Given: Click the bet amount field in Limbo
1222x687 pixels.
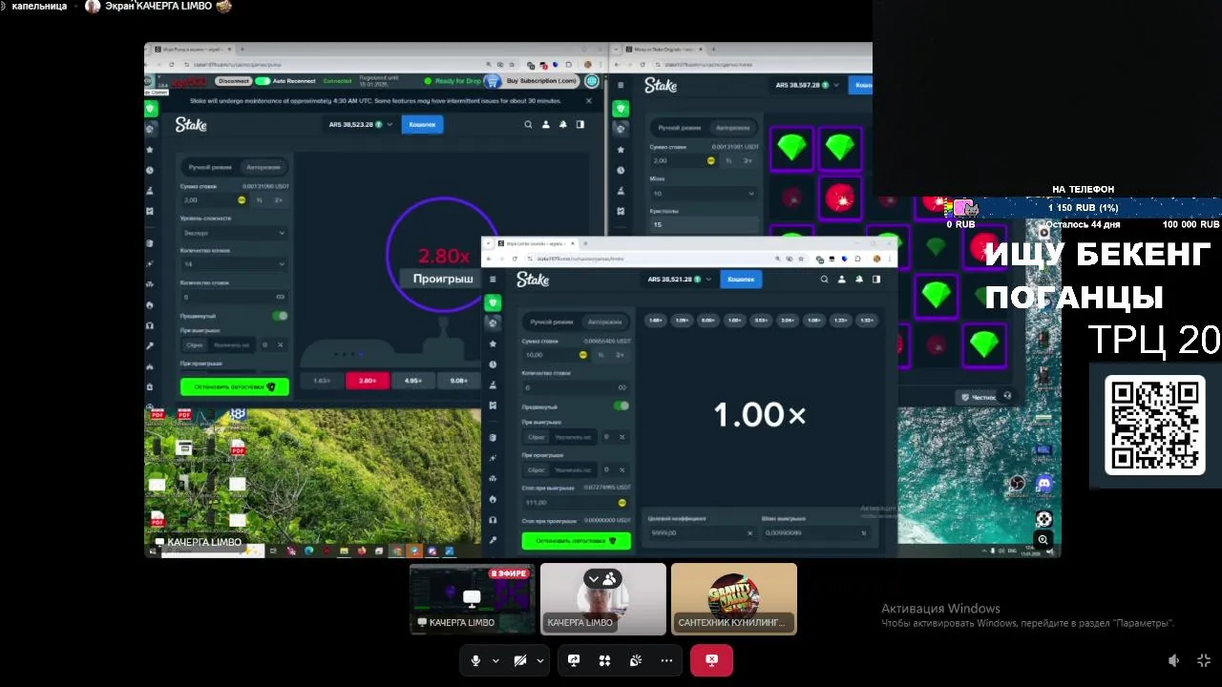Looking at the screenshot, I should pos(557,354).
